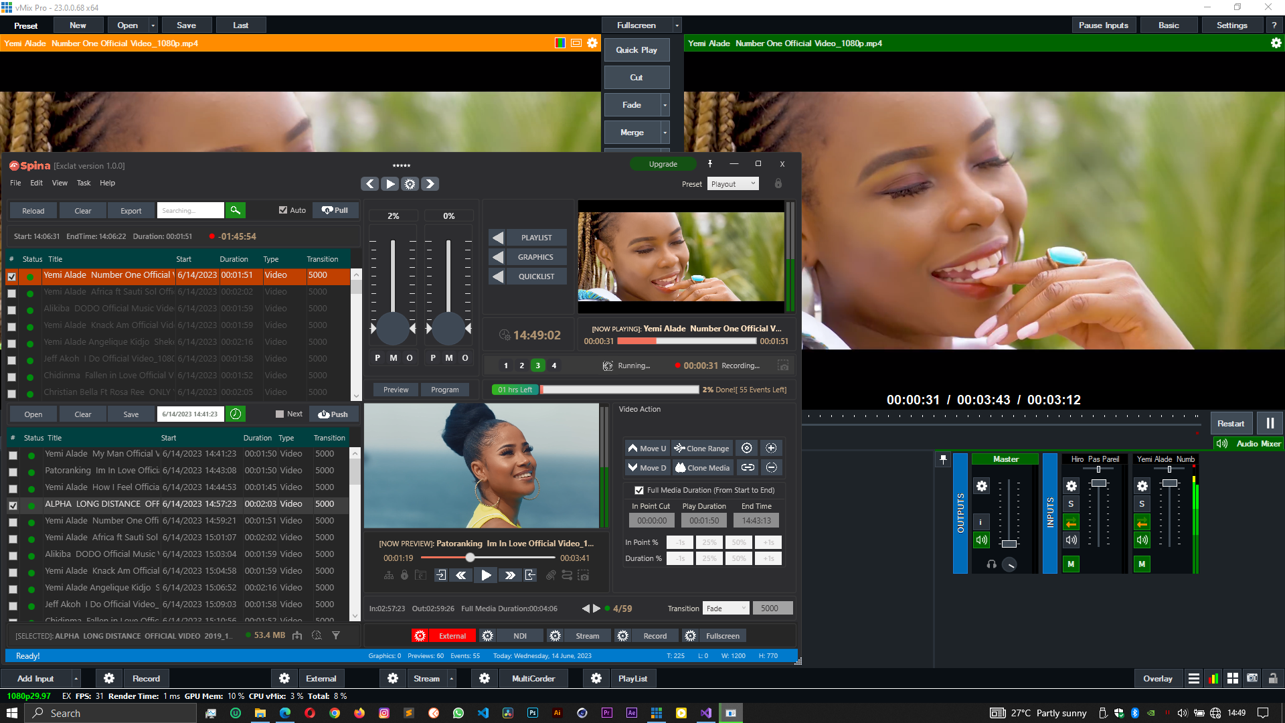Screen dimensions: 1285x723
Task: Click the Quick Play button
Action: (636, 50)
